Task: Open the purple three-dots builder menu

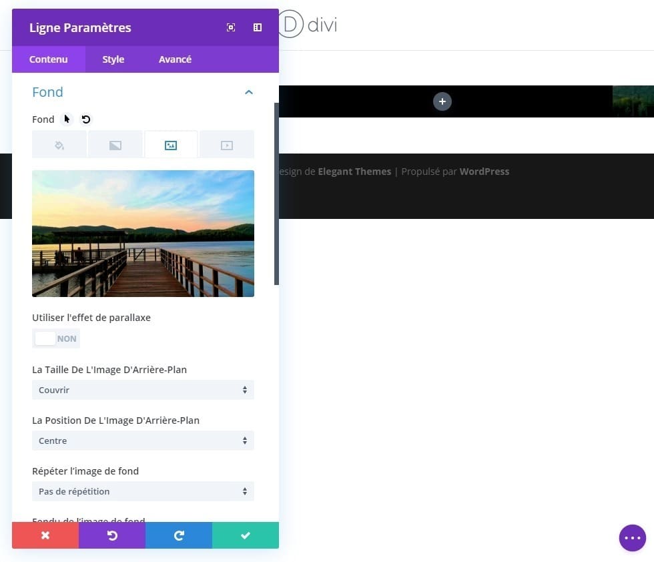Action: pos(633,538)
